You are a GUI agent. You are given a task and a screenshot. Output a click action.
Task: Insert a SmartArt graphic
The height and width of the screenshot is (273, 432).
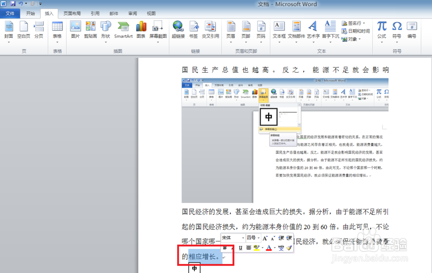pyautogui.click(x=123, y=30)
